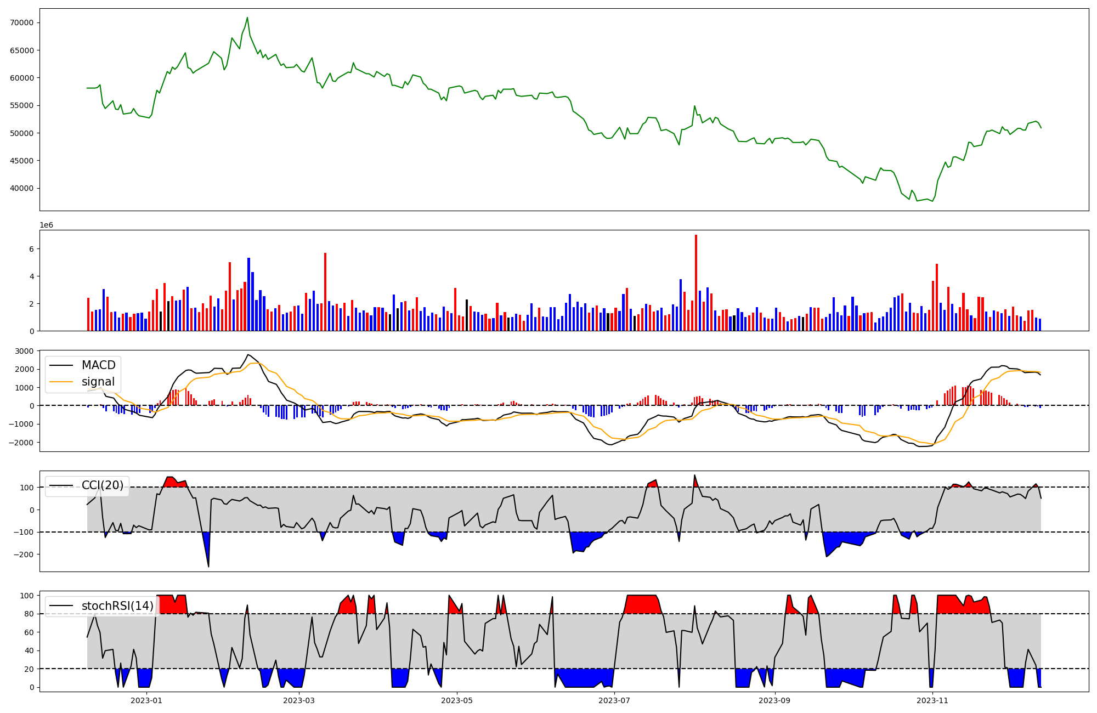Screen dimensions: 1097x713
Task: Click the 2023-09 date tick label
Action: point(774,700)
